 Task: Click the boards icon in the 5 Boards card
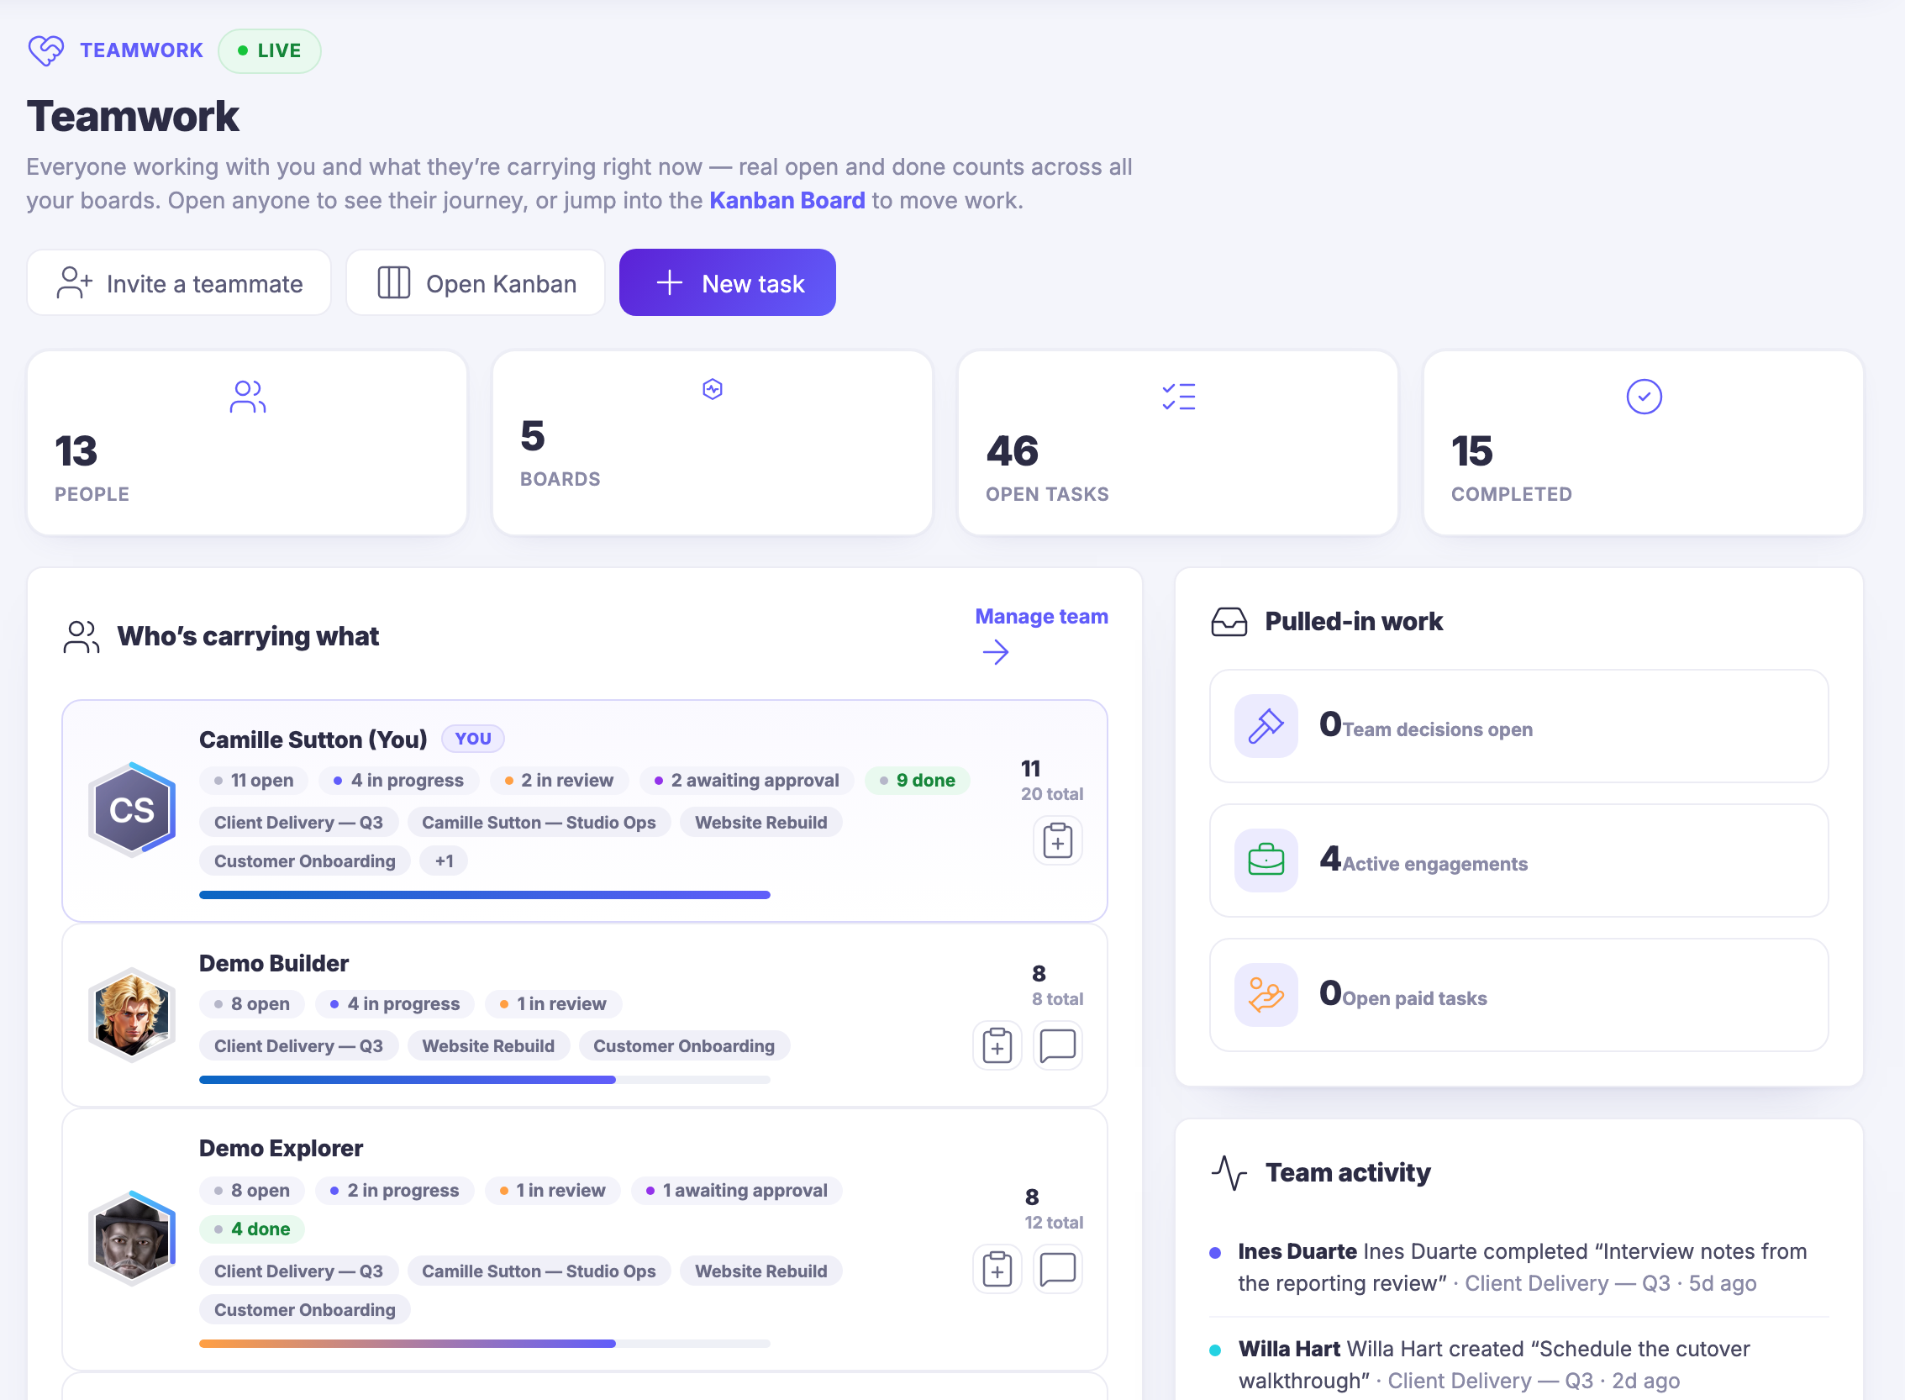712,389
